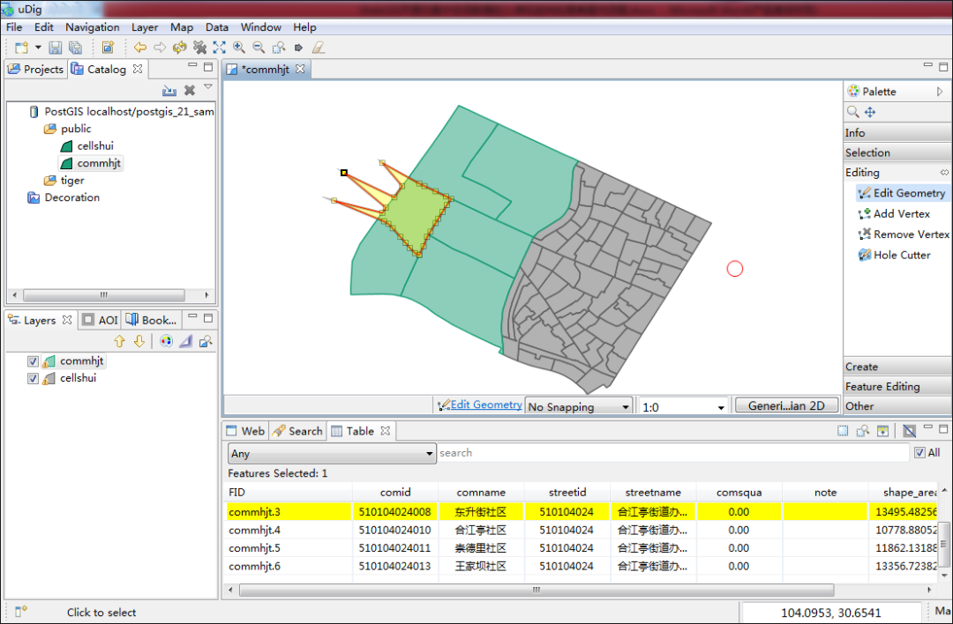
Task: Click the Import icon in Catalog view
Action: click(169, 91)
